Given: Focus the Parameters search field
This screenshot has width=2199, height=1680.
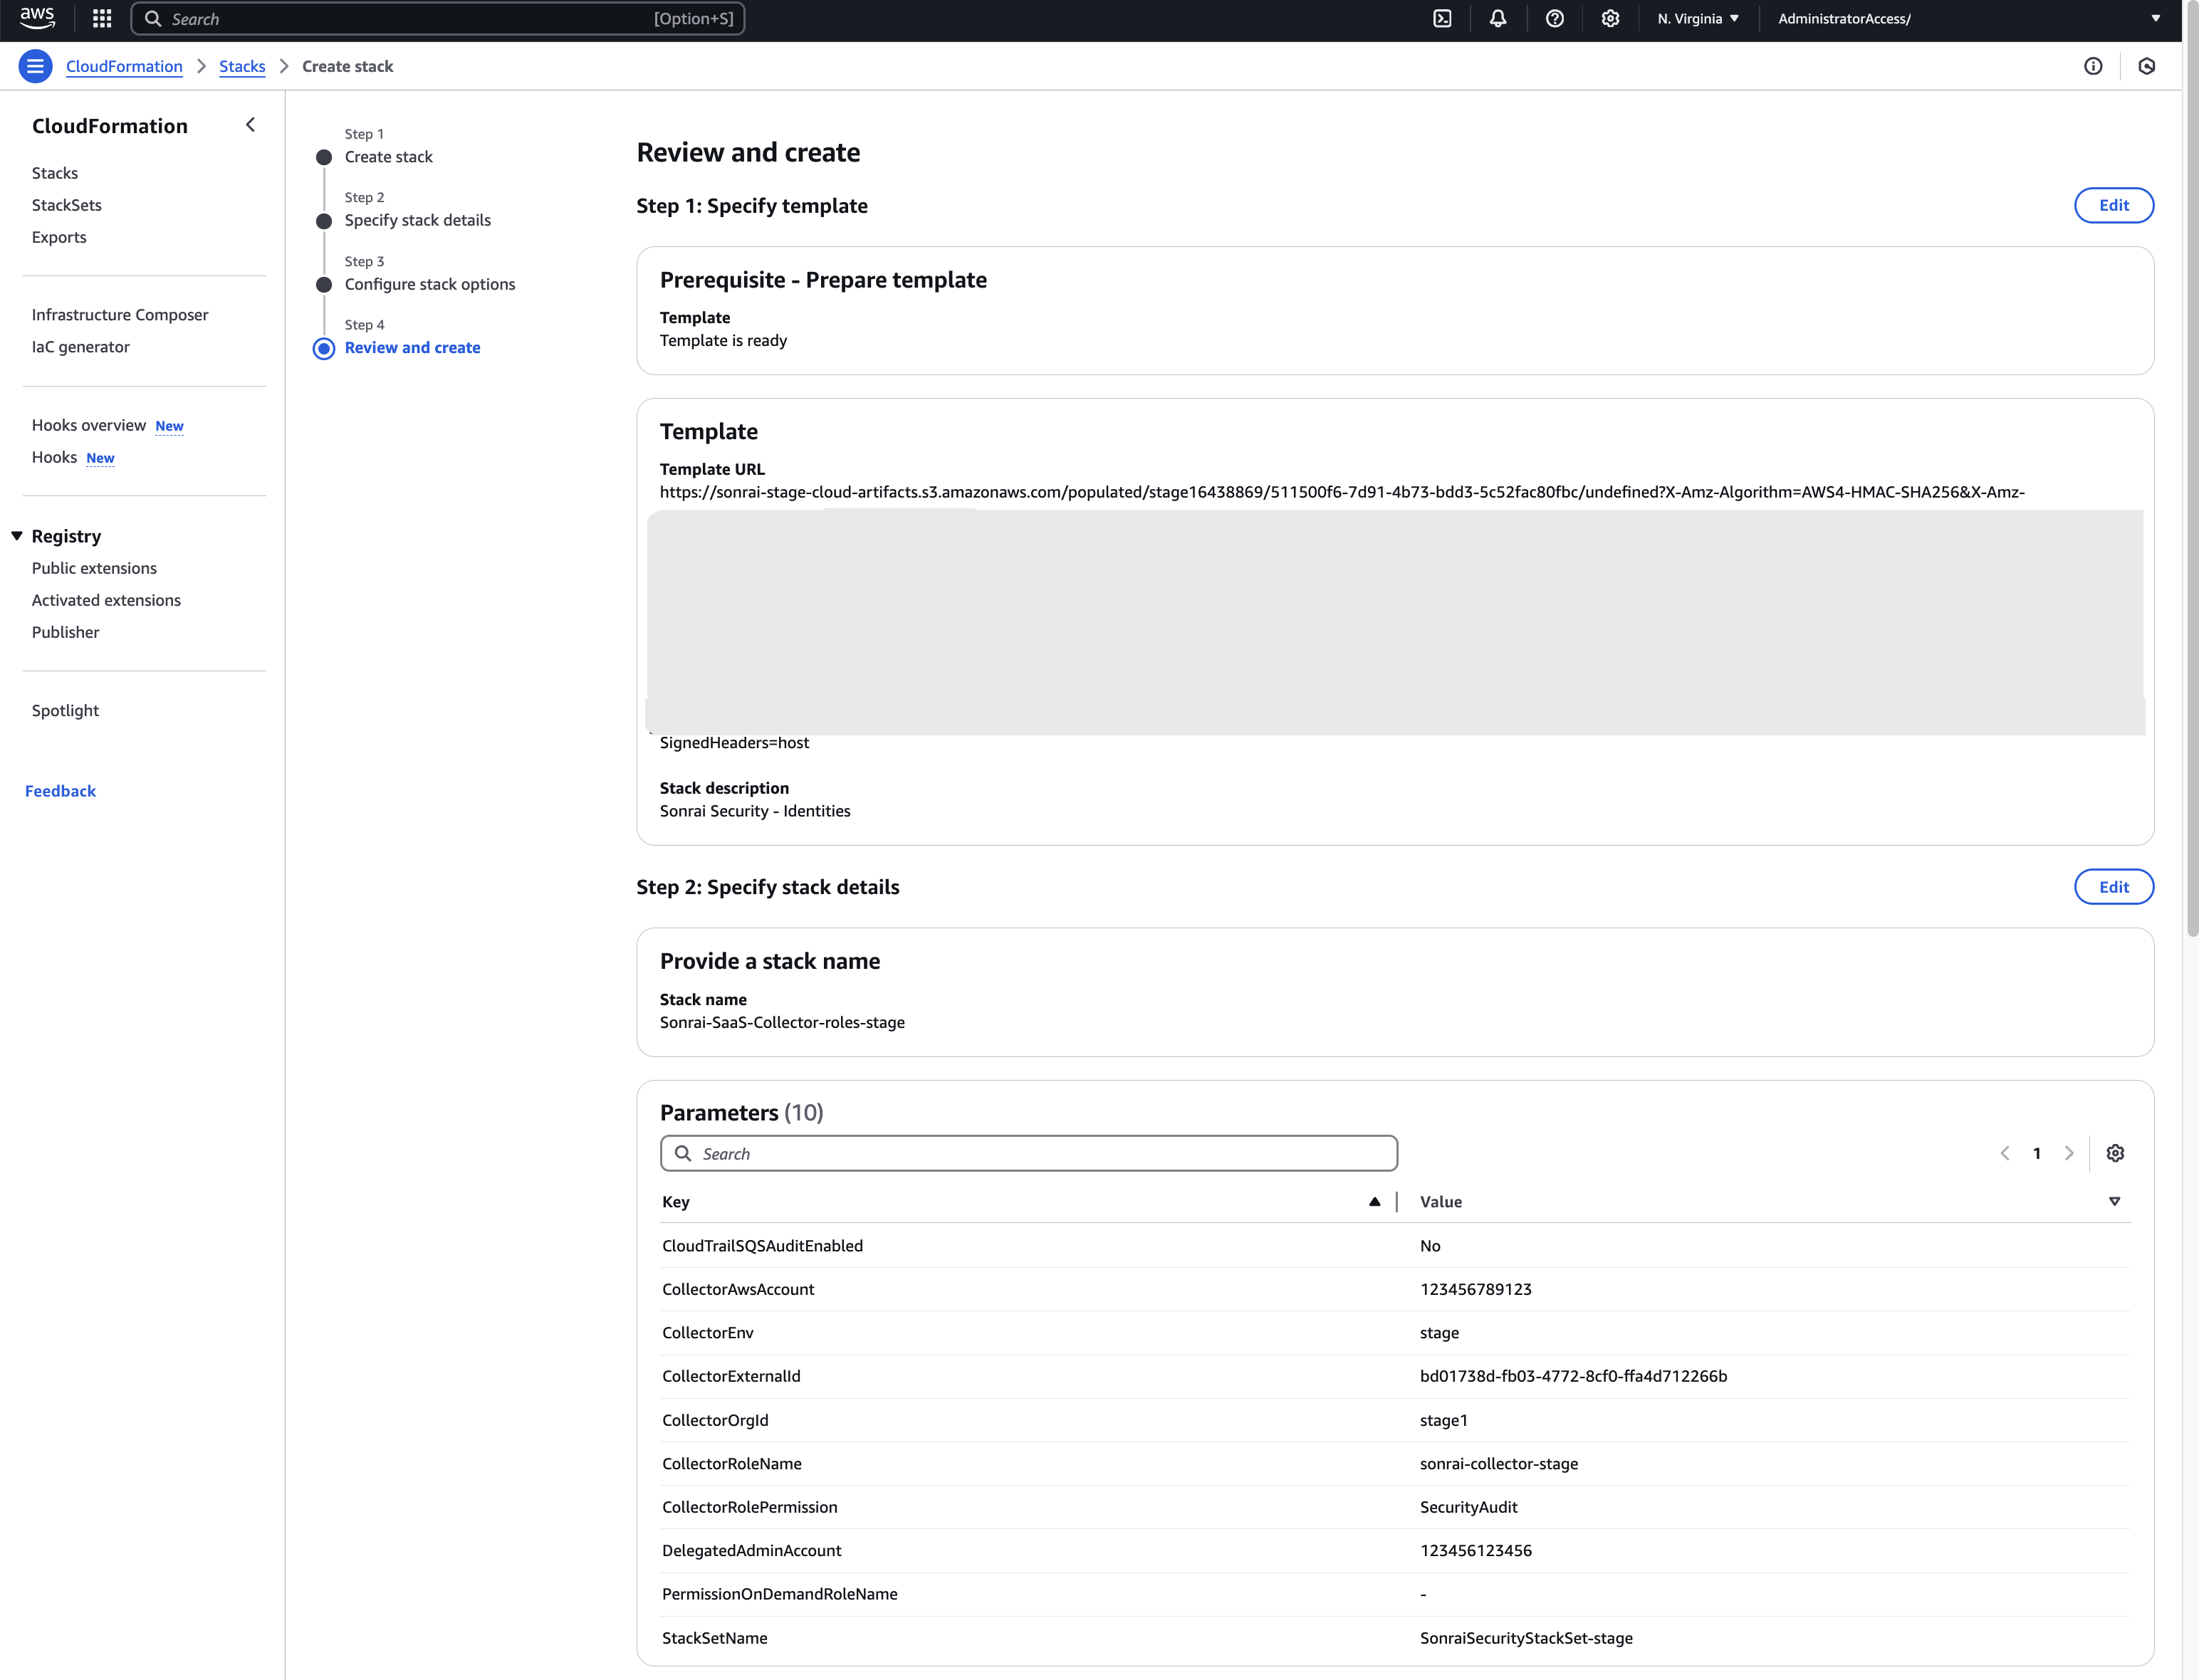Looking at the screenshot, I should (1028, 1153).
